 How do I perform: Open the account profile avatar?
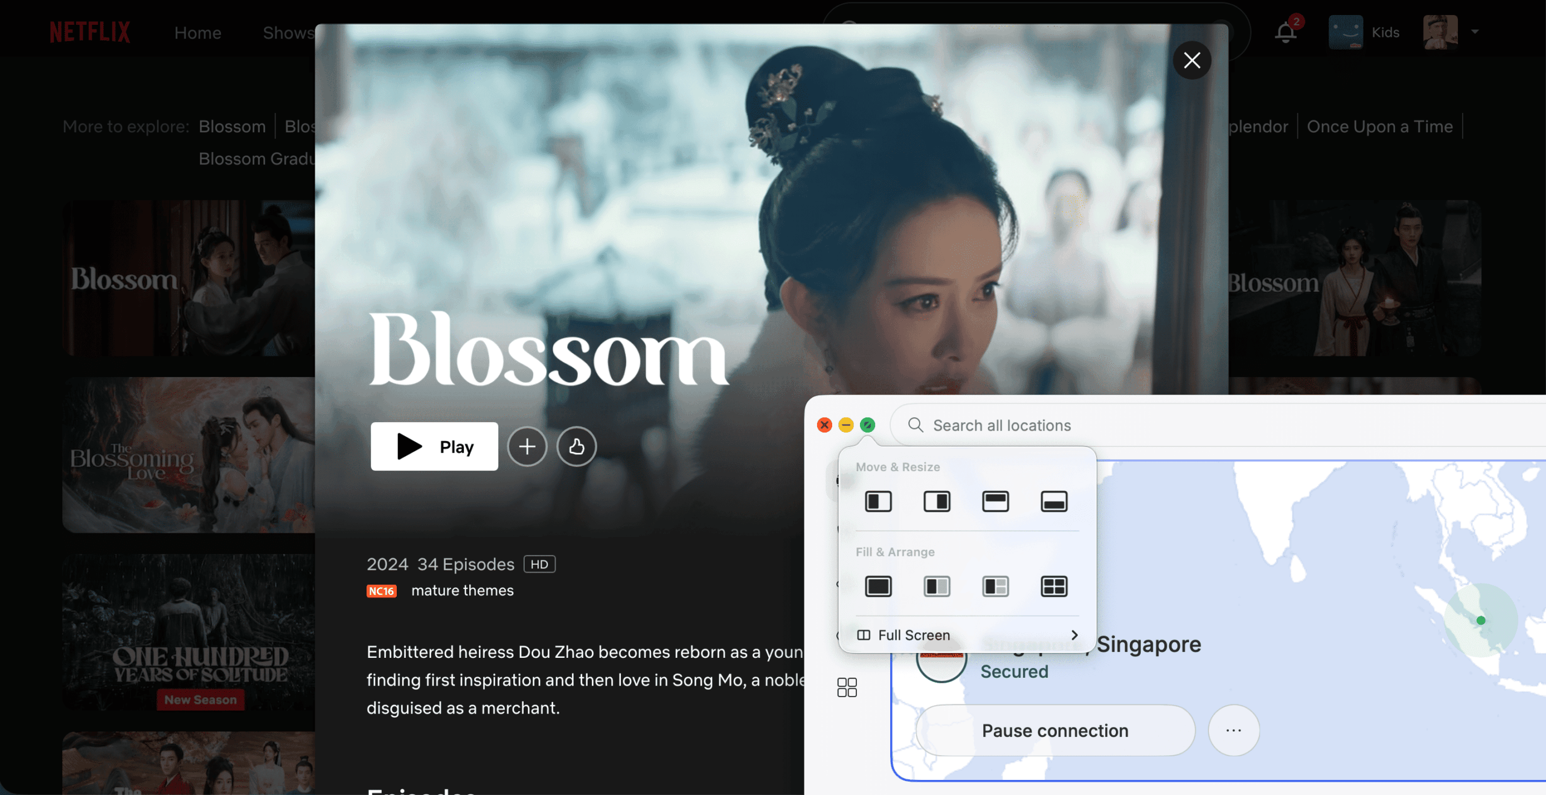click(x=1440, y=32)
